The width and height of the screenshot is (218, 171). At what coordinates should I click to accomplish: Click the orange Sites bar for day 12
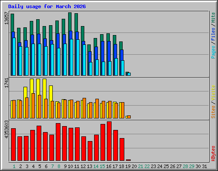pyautogui.click(x=84, y=108)
